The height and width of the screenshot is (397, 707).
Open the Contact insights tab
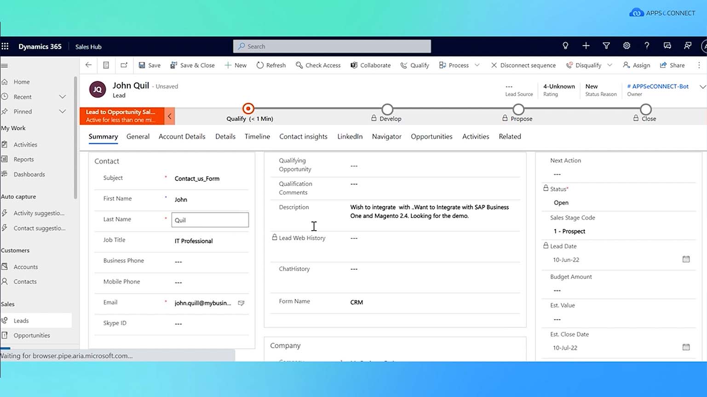click(304, 136)
